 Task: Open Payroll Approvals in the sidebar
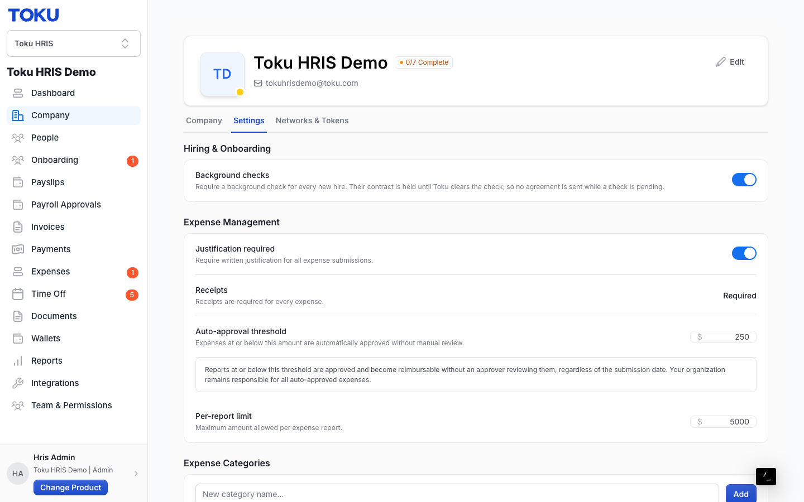[x=74, y=205]
